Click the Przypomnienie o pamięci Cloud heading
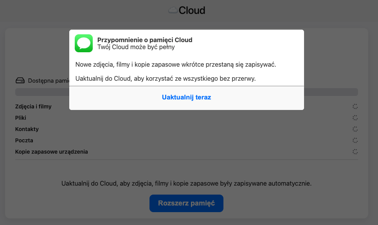The width and height of the screenshot is (378, 225). pos(145,40)
